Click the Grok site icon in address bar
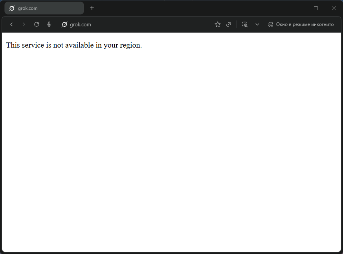 [64, 24]
